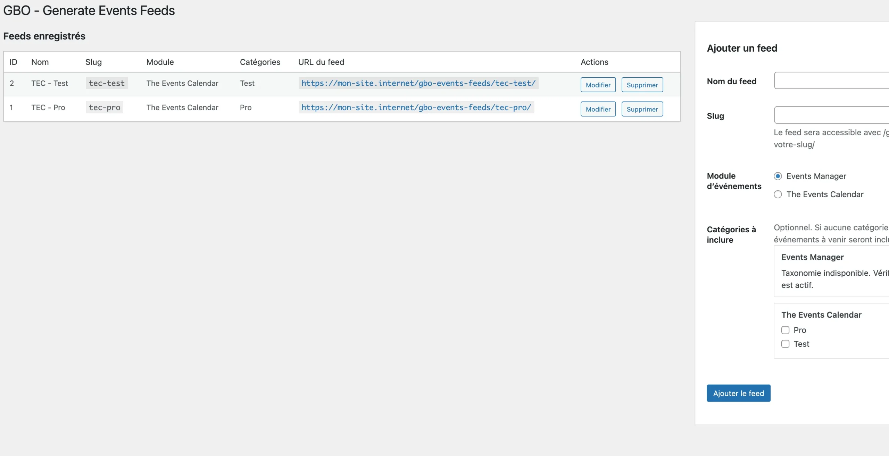This screenshot has height=456, width=889.
Task: Check the Test category checkbox
Action: [x=785, y=344]
